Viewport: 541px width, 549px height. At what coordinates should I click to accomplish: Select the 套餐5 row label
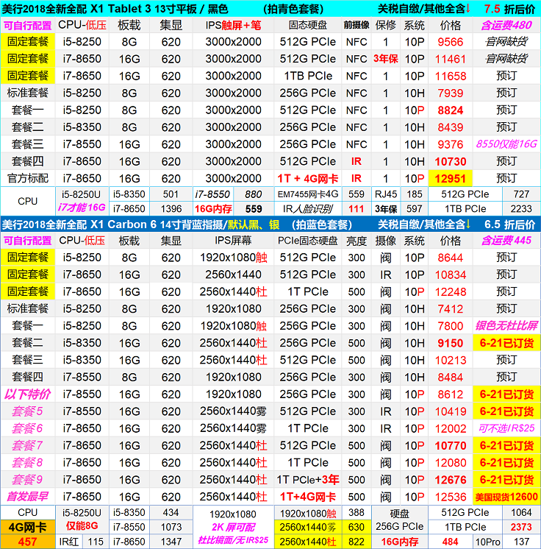click(28, 411)
